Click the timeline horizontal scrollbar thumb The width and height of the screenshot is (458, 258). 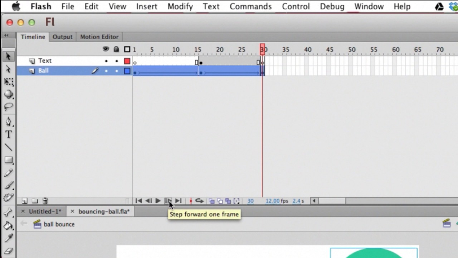coord(332,201)
